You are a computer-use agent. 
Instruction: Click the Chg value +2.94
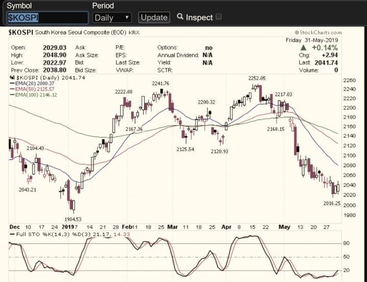pos(330,55)
